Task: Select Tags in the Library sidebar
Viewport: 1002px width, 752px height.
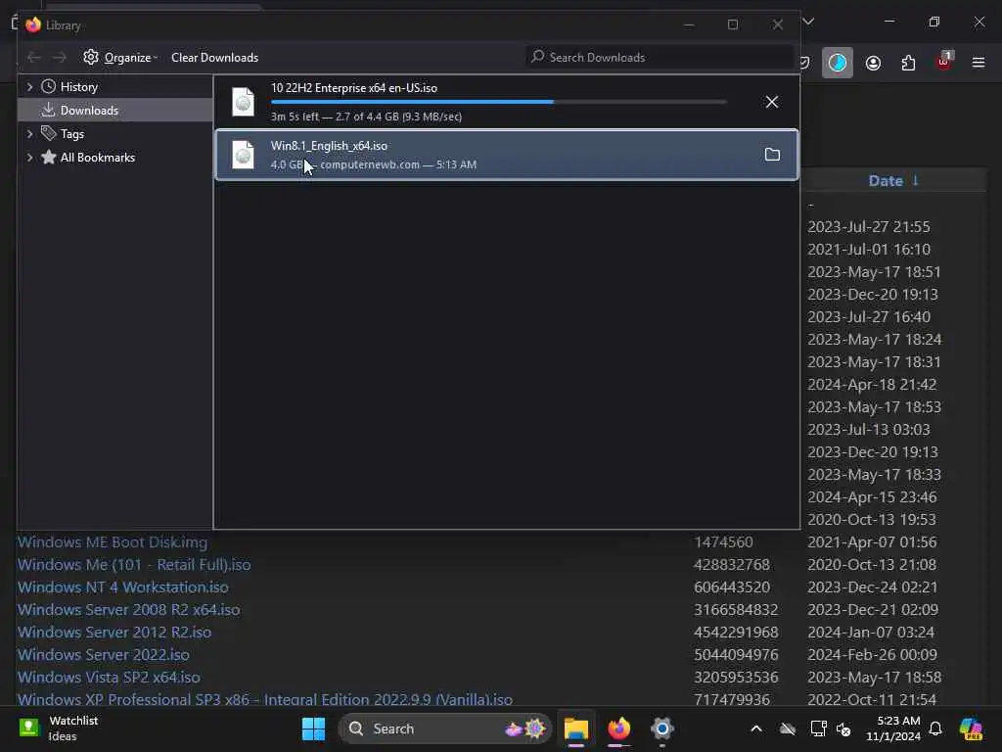Action: click(72, 133)
